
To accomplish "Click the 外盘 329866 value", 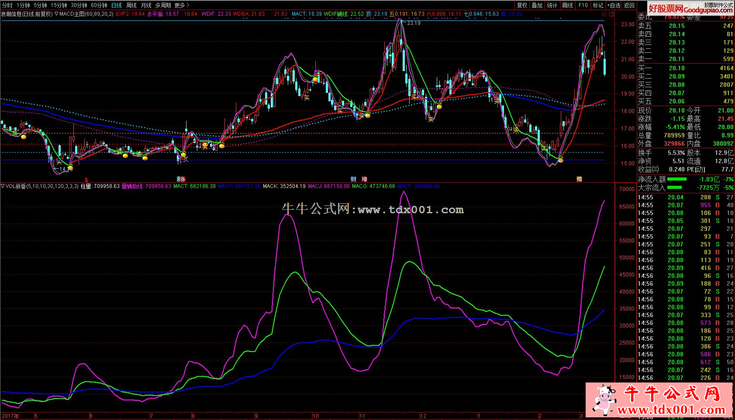I will [674, 143].
